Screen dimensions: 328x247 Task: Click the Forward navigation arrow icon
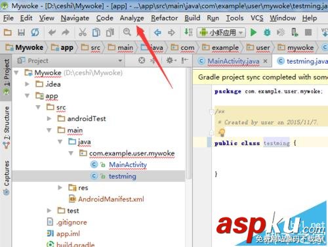pos(171,32)
